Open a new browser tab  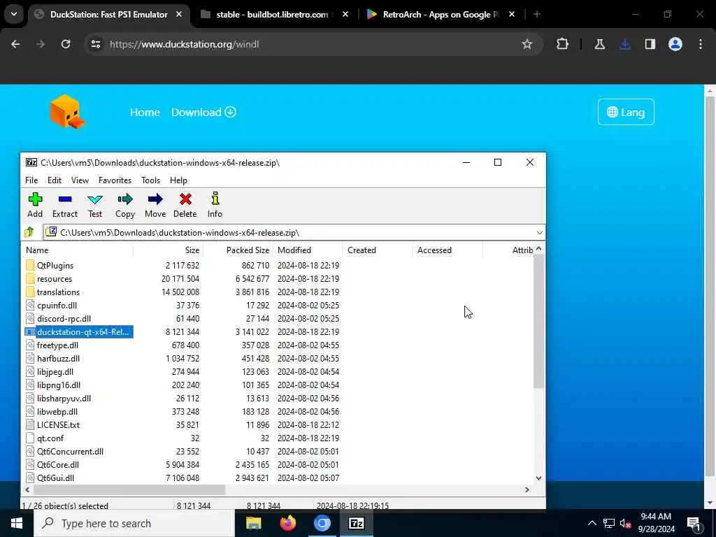pyautogui.click(x=537, y=15)
